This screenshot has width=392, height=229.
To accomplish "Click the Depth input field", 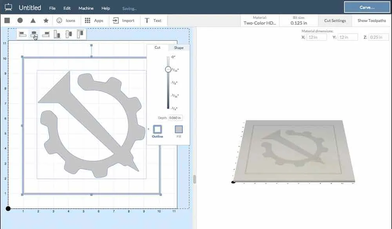I will click(175, 118).
